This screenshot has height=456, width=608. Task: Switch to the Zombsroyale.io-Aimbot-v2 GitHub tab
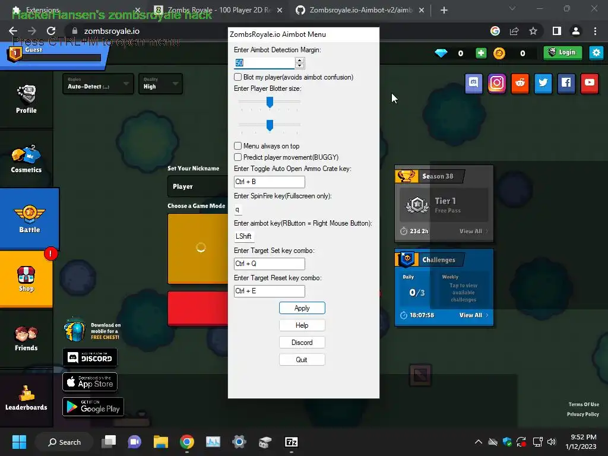(360, 10)
